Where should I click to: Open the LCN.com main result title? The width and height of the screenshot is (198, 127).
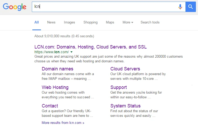91,47
